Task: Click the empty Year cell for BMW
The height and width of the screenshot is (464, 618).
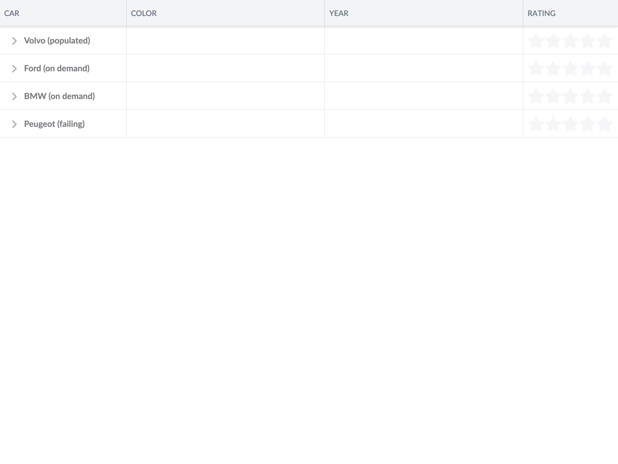Action: click(x=424, y=96)
